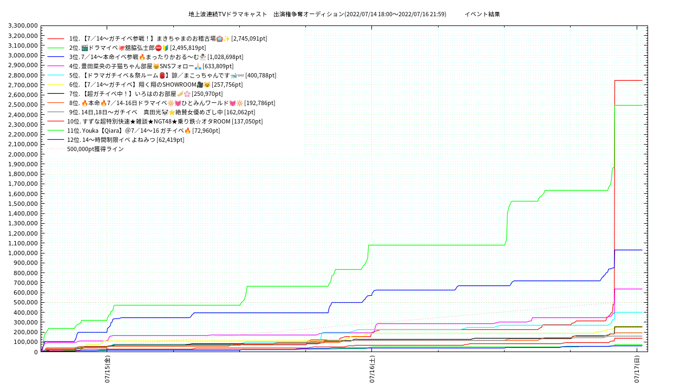Viewport: 693px width, 390px height.
Task: Click y-axis label 700,000
Action: (26, 283)
